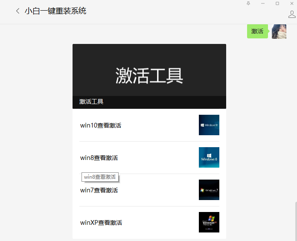Open the winXP查看激活 article link
Screen dimensions: 297x241
(x=101, y=223)
